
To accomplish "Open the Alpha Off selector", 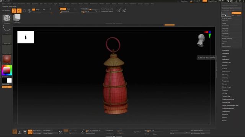I will pyautogui.click(x=7, y=39).
